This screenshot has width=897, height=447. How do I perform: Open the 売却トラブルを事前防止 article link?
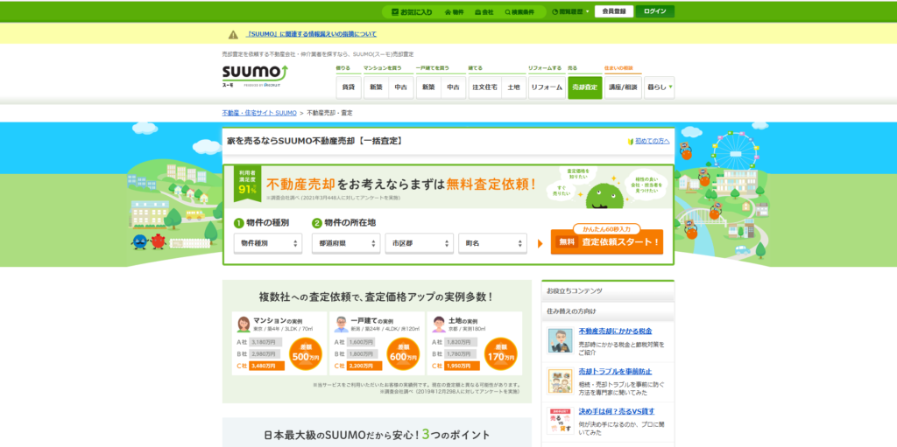(615, 372)
